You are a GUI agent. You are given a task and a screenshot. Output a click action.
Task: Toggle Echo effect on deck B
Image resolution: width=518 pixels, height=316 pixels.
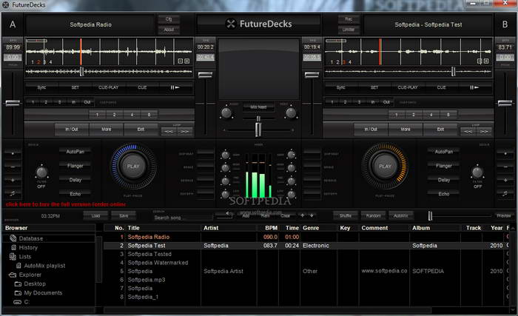point(444,194)
